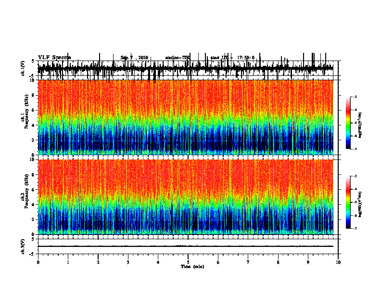Click the "station=ITK" header label
Viewport: 381px width, 294px height.
(178, 58)
